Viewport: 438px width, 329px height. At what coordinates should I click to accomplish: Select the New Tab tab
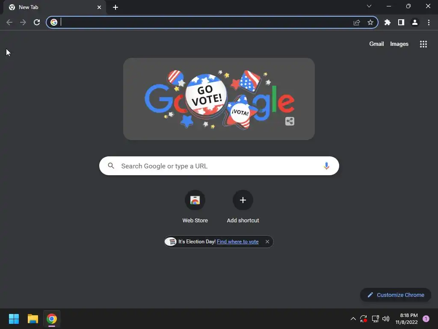pyautogui.click(x=55, y=7)
